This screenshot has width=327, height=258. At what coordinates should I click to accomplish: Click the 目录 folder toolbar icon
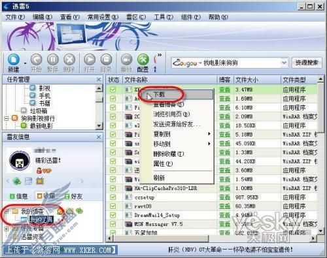coord(106,59)
